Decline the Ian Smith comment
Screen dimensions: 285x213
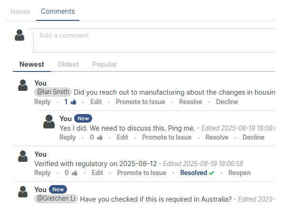[227, 102]
